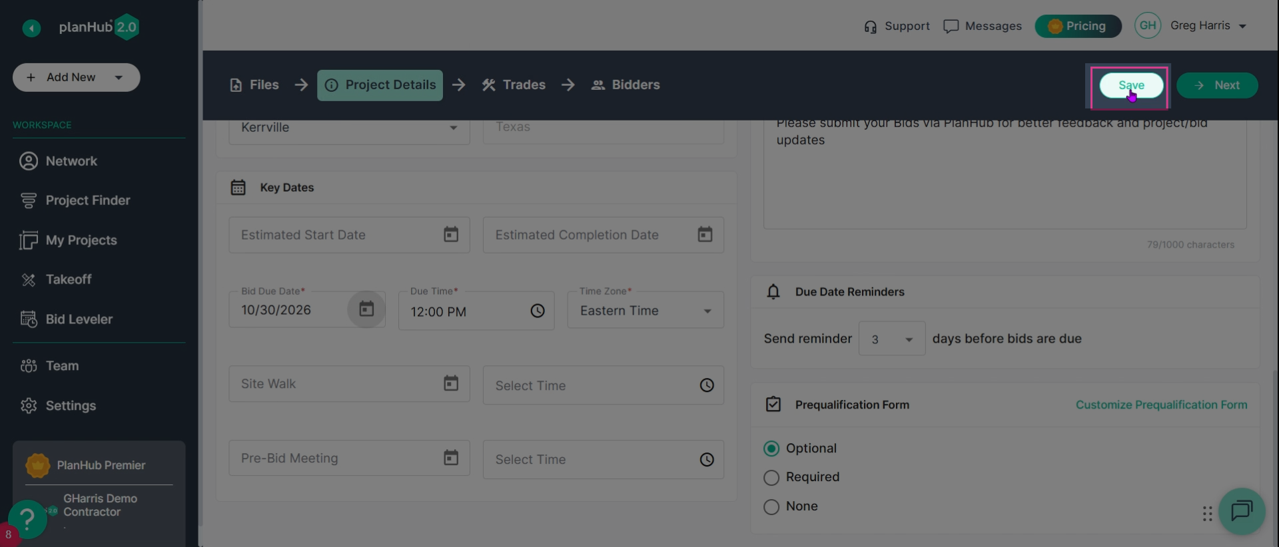
Task: Click the Due Date Reminders bell icon
Action: pos(773,291)
